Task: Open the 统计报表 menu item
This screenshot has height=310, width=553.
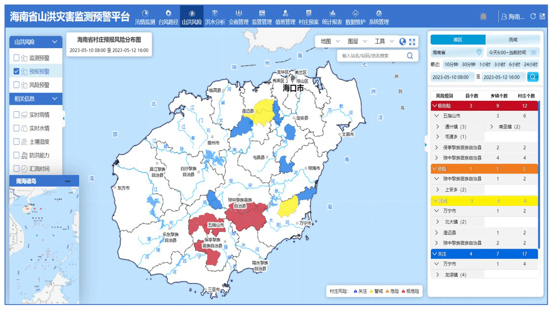Action: pyautogui.click(x=332, y=17)
